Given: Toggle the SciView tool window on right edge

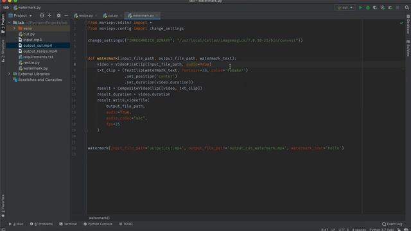Looking at the screenshot, I should (x=408, y=48).
